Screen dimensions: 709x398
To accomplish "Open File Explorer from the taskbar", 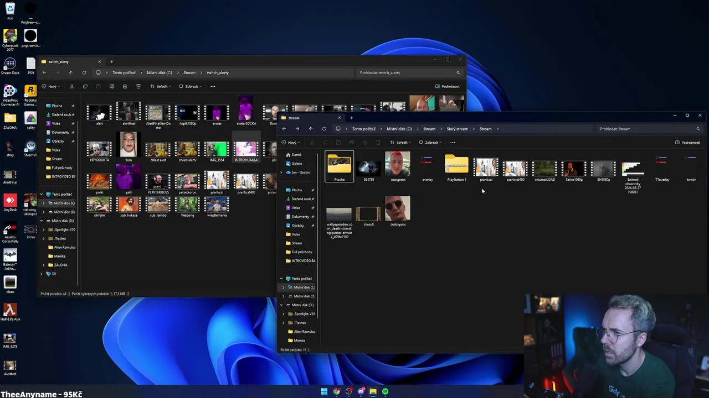I will [x=373, y=391].
